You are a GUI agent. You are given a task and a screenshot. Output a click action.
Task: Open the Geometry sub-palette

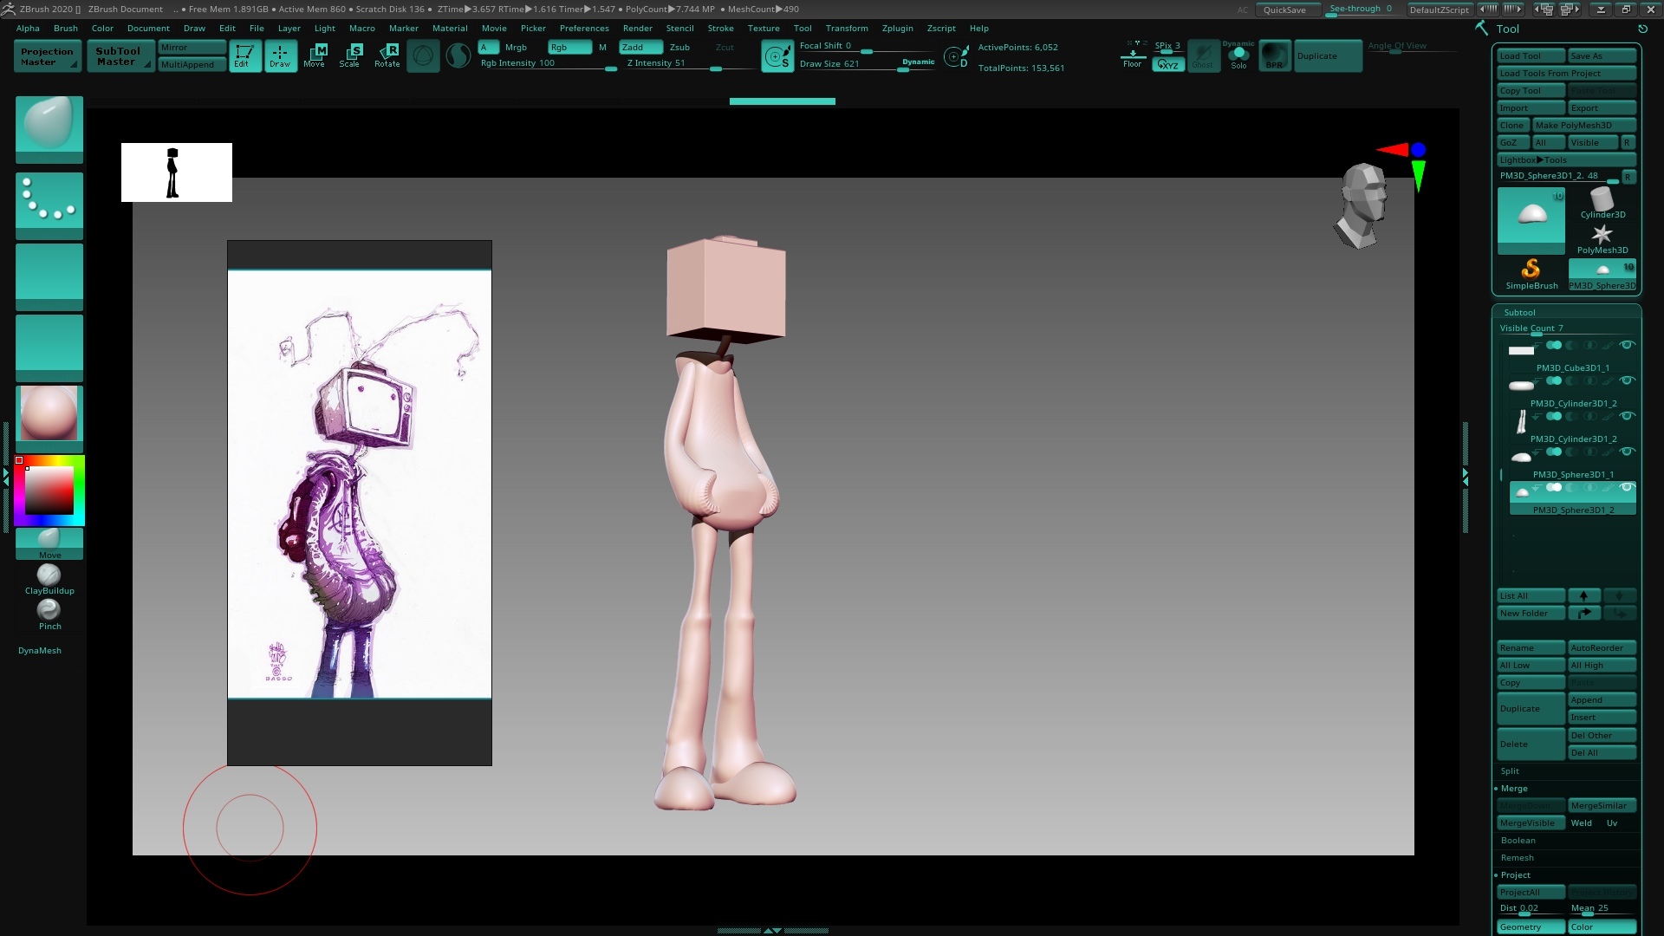pyautogui.click(x=1531, y=927)
